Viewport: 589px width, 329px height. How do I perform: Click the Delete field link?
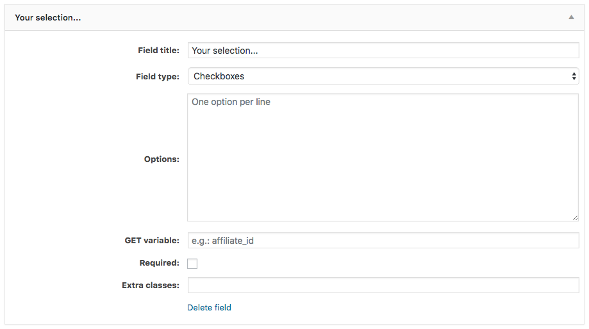(x=209, y=308)
